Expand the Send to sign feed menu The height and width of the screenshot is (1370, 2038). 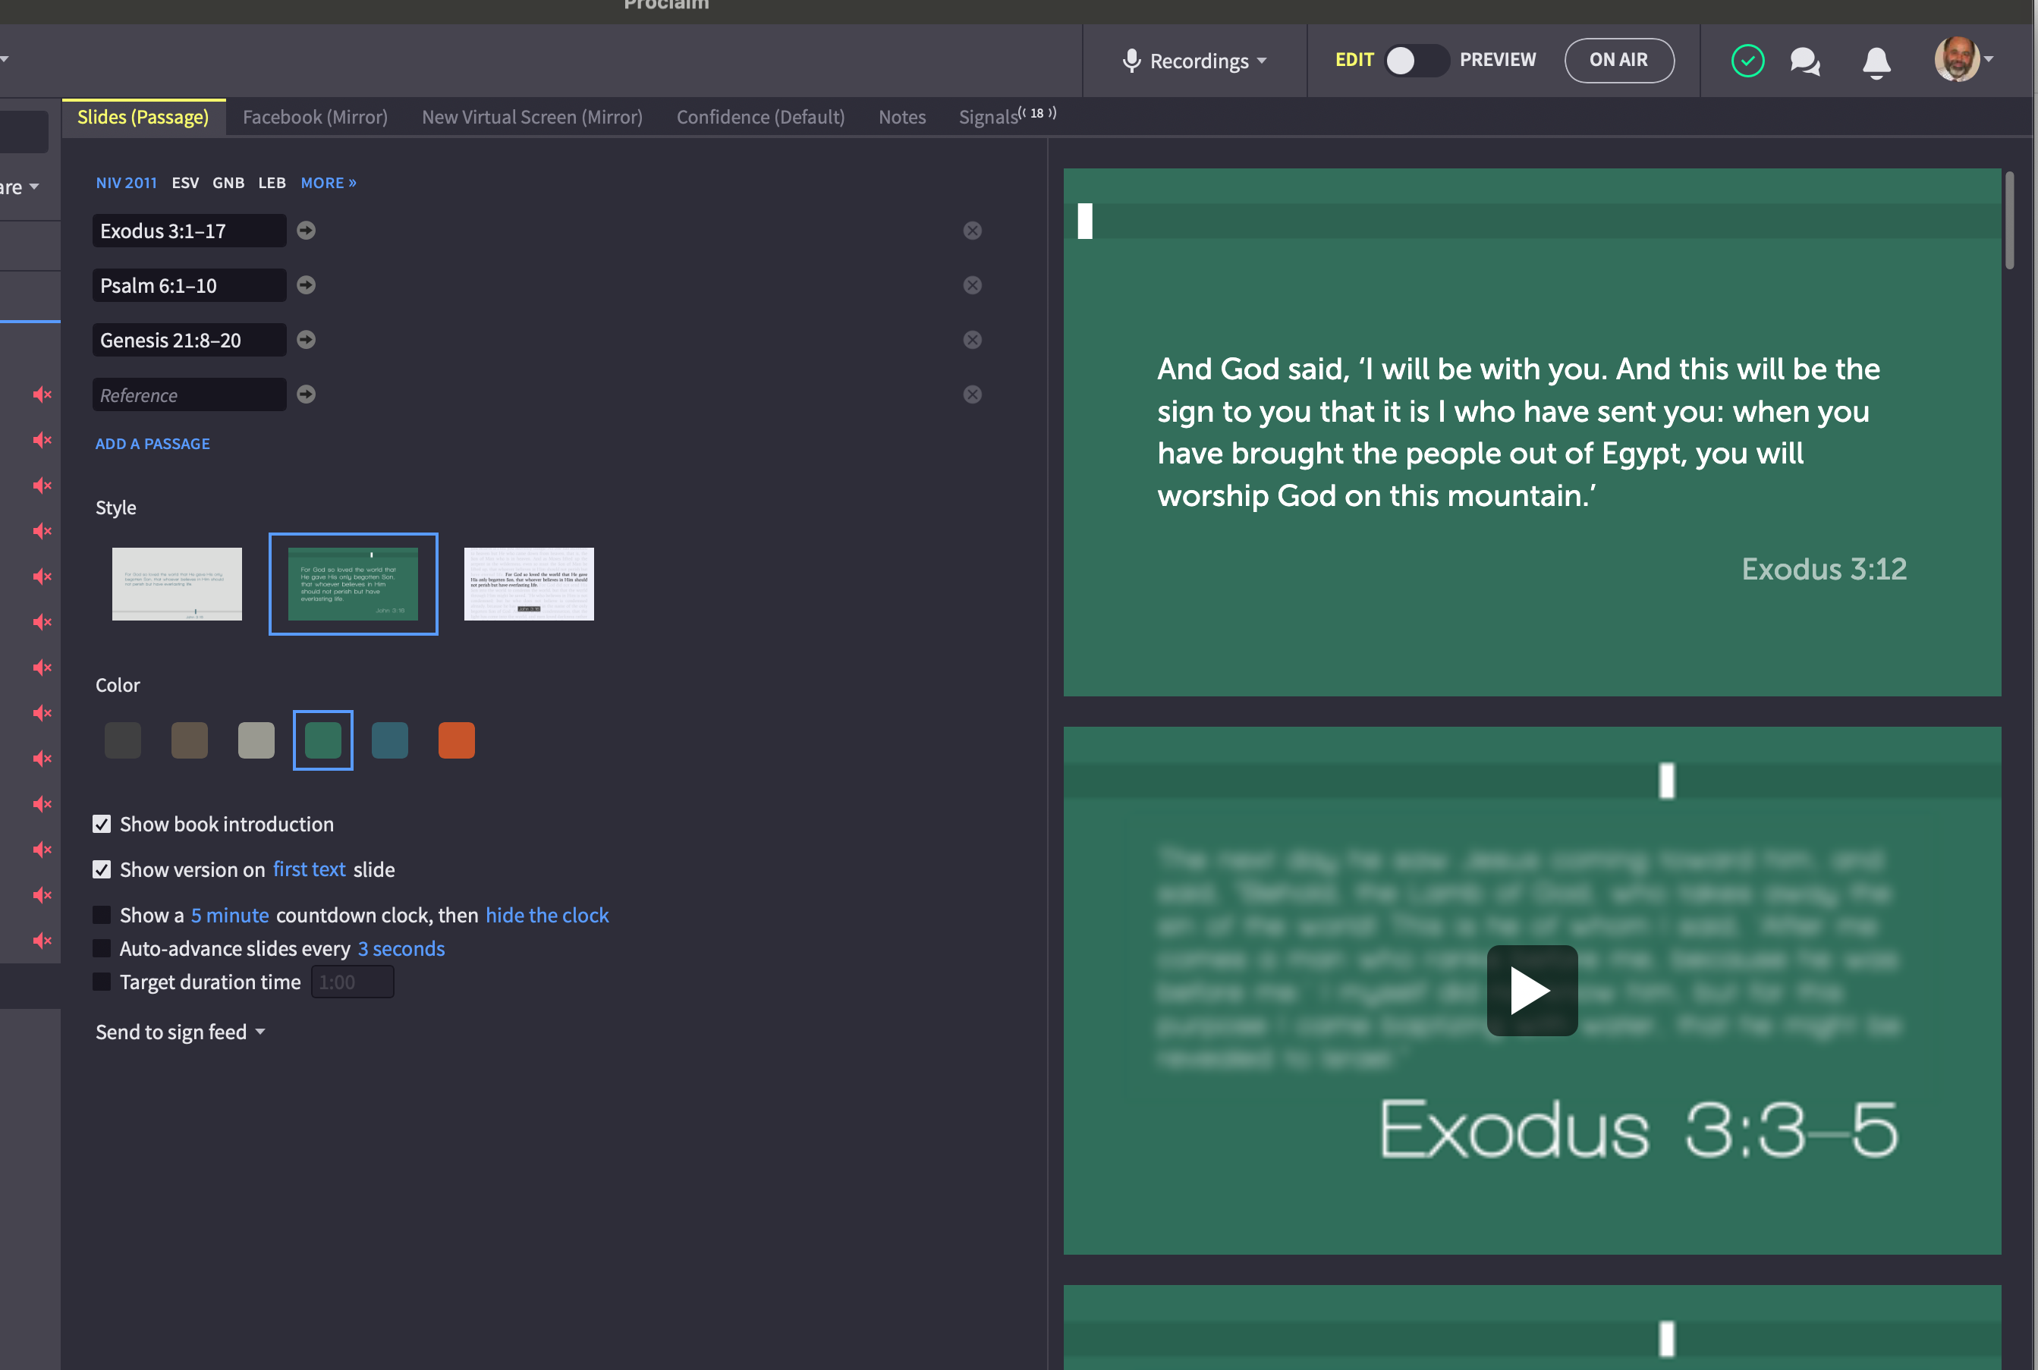[x=180, y=1032]
